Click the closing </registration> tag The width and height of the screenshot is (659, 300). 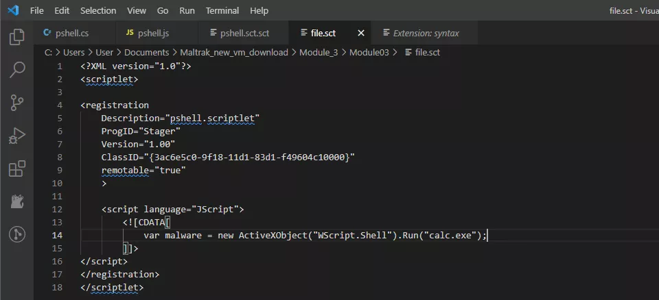119,274
